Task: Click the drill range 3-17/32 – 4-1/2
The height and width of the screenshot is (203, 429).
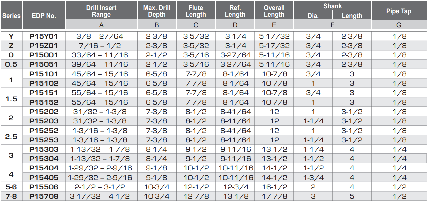Action: point(100,196)
